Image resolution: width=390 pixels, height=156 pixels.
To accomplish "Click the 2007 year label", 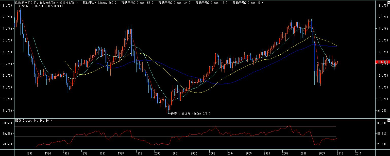I will pyautogui.click(x=285, y=153).
